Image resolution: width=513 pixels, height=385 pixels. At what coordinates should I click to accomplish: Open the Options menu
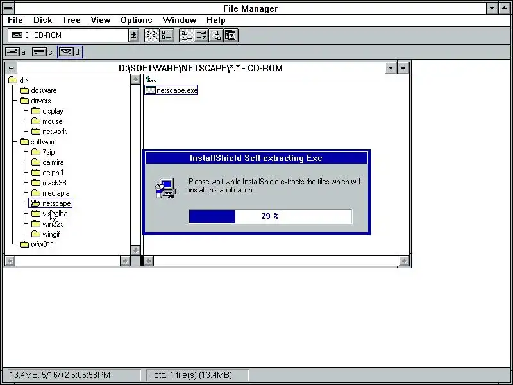(136, 21)
